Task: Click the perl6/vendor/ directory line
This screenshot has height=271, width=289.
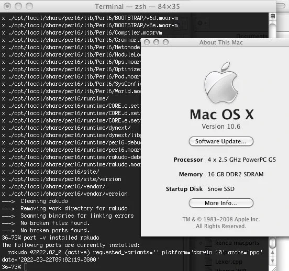Action: (54, 186)
